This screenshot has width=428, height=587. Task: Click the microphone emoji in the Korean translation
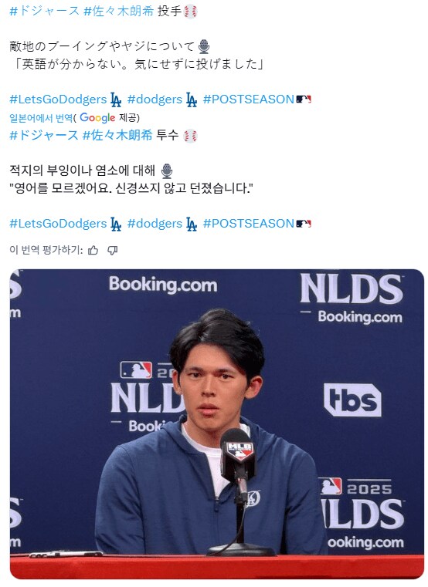167,171
